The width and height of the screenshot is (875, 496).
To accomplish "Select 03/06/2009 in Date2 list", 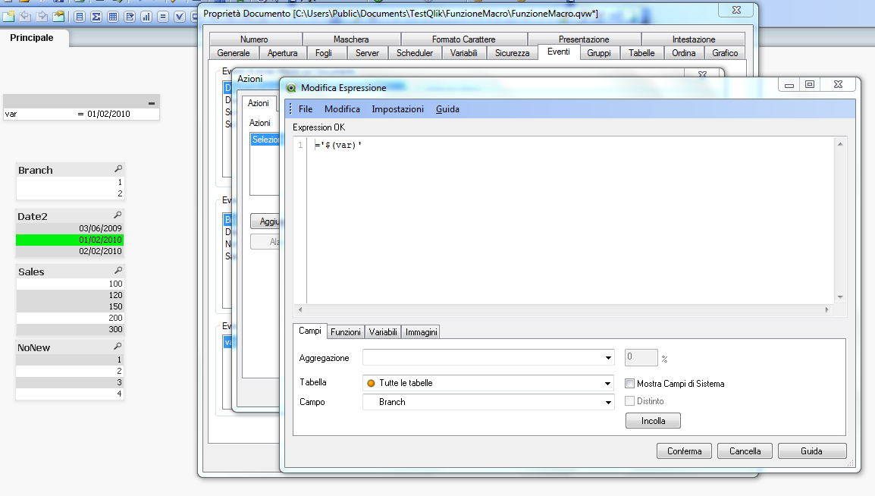I will [x=70, y=228].
